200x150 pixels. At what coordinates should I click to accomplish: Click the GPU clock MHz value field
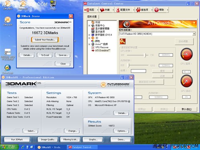coord(166,55)
